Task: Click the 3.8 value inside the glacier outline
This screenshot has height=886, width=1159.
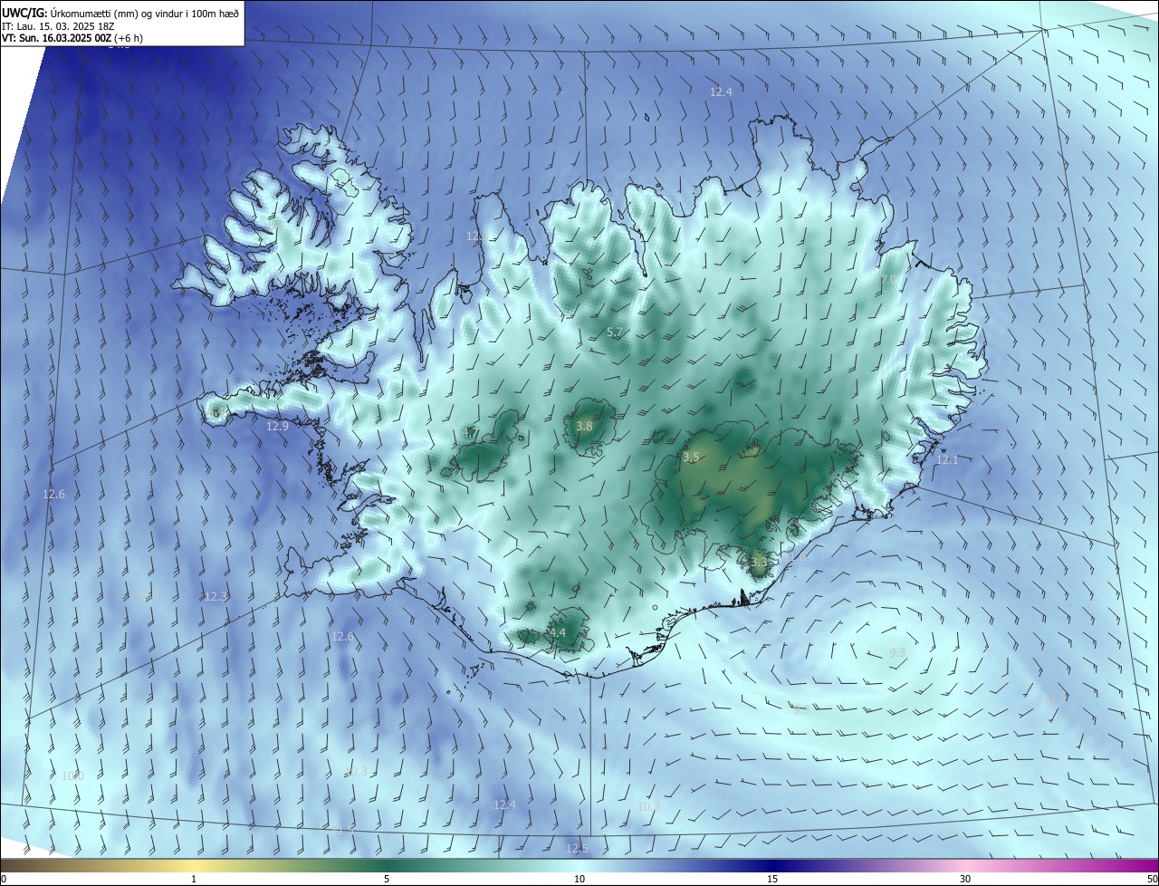Action: click(x=584, y=427)
